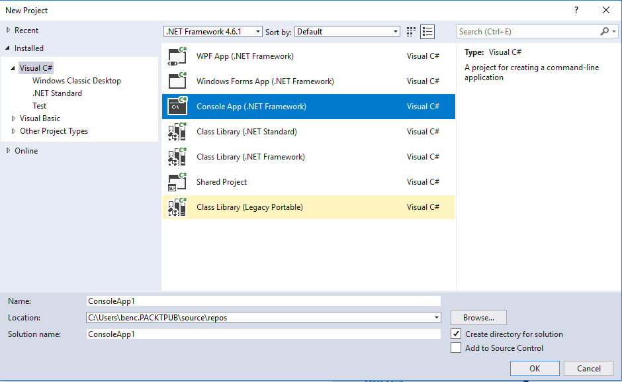
Task: Click the Name input field
Action: pos(263,301)
